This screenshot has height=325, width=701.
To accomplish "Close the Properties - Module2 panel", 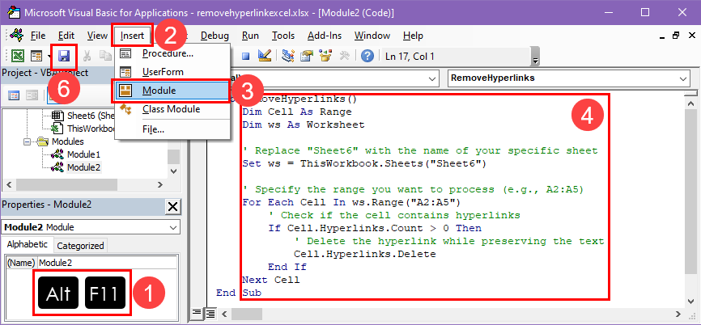I will coord(172,206).
